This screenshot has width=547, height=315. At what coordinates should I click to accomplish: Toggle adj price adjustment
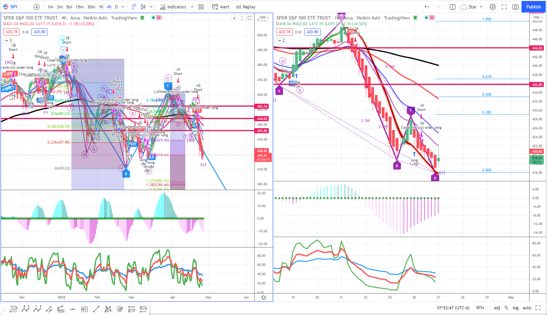[497, 308]
